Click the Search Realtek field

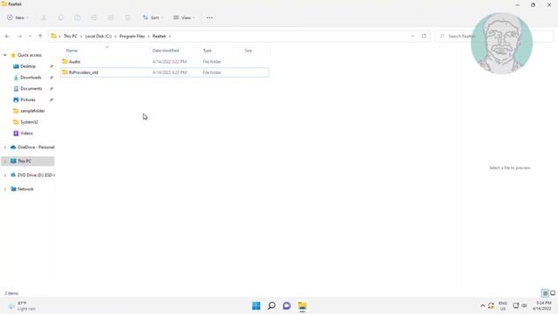coord(494,37)
